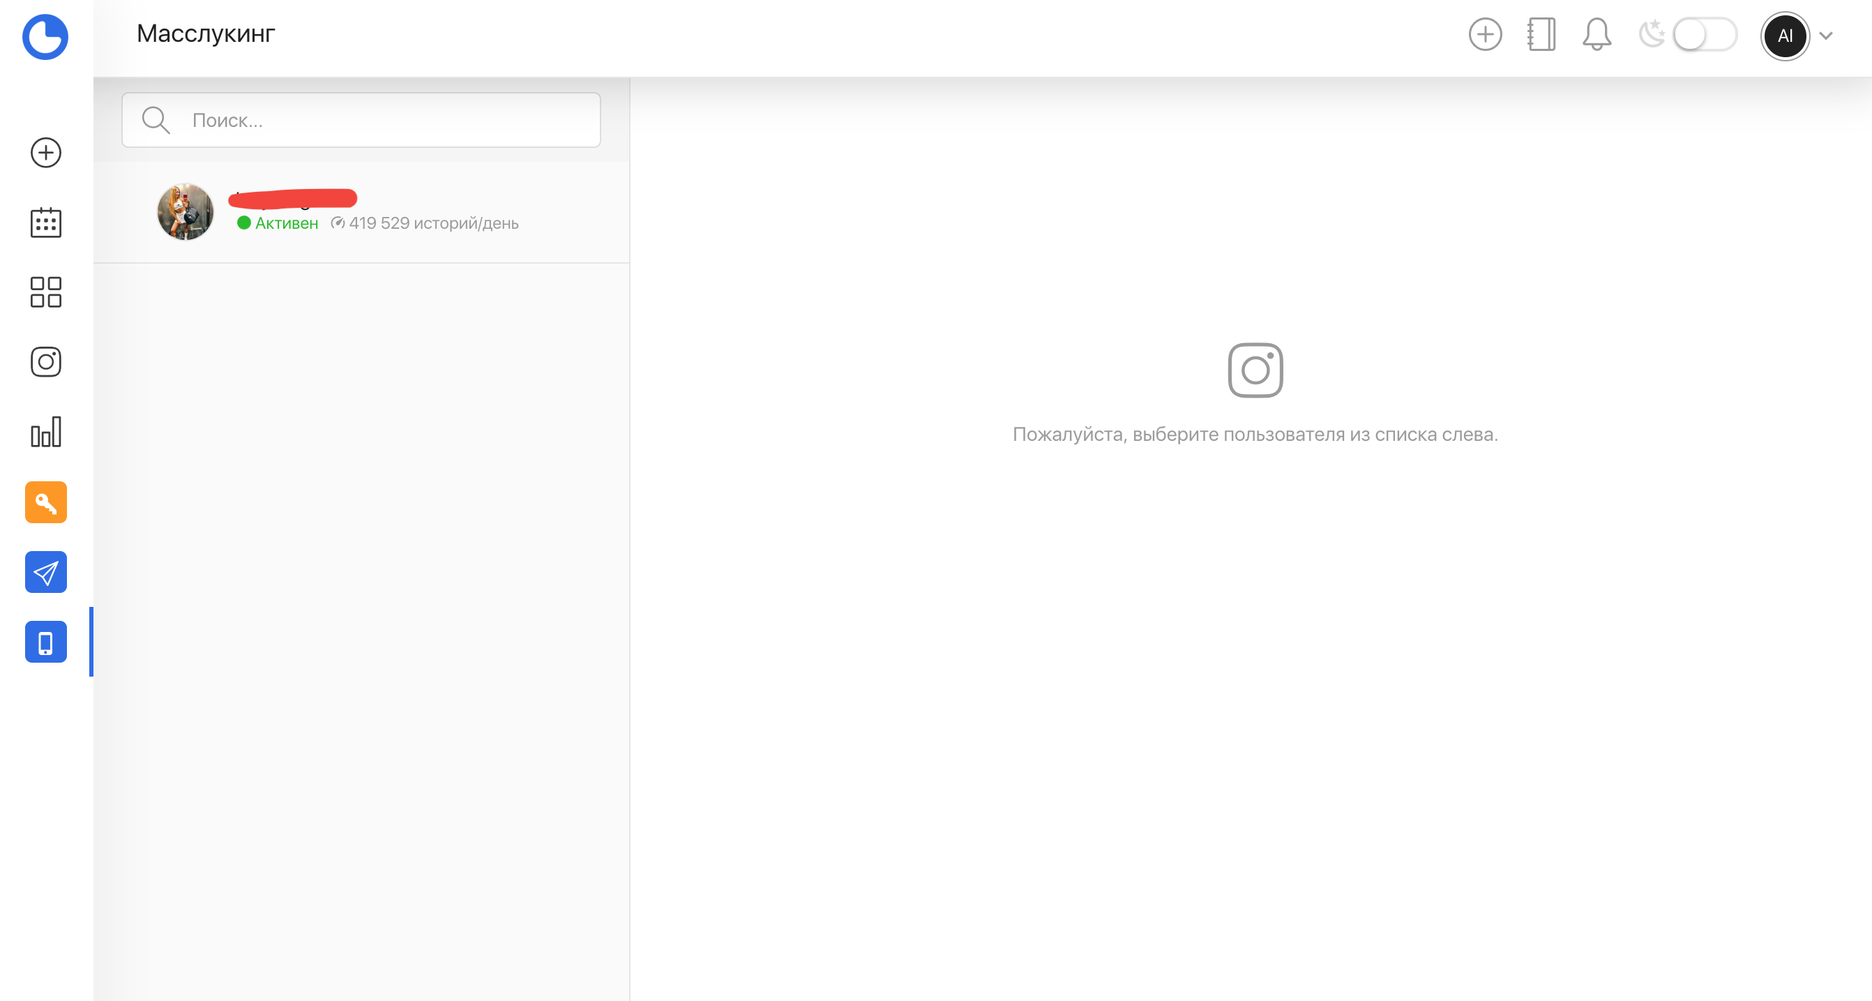Click the blue app logo
Screen dimensions: 1872x1001
click(x=45, y=36)
